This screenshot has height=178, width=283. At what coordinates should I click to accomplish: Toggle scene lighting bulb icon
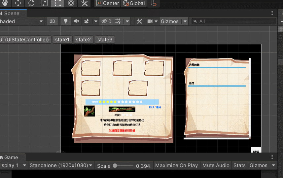tap(66, 21)
